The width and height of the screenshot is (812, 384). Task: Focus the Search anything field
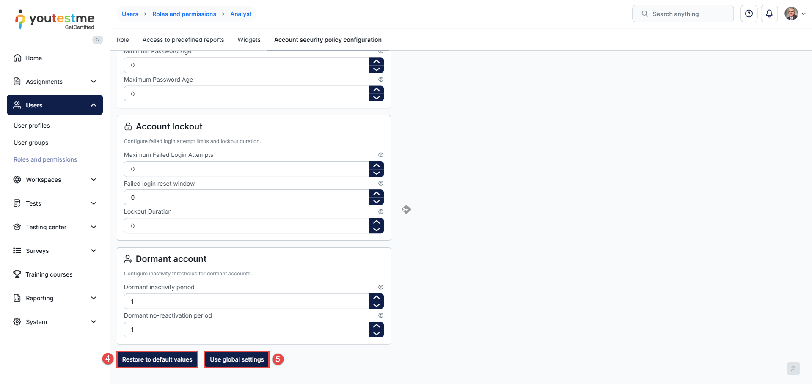point(683,14)
